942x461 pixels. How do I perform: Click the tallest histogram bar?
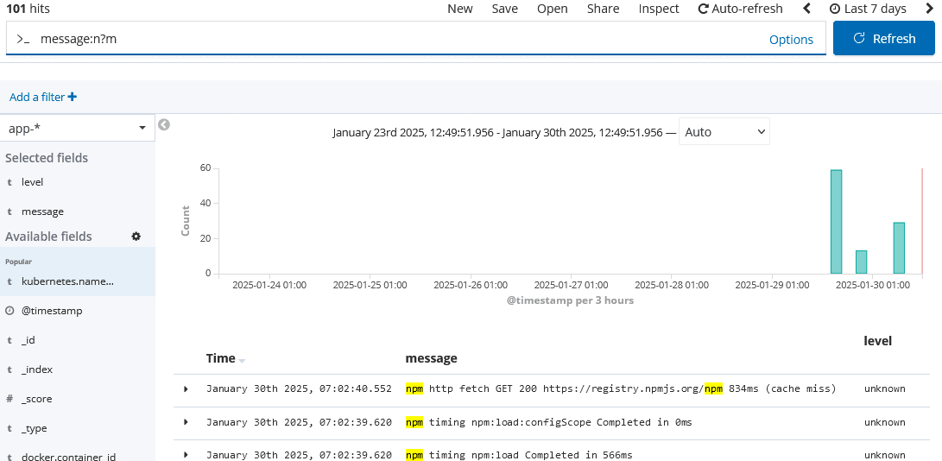tap(836, 222)
